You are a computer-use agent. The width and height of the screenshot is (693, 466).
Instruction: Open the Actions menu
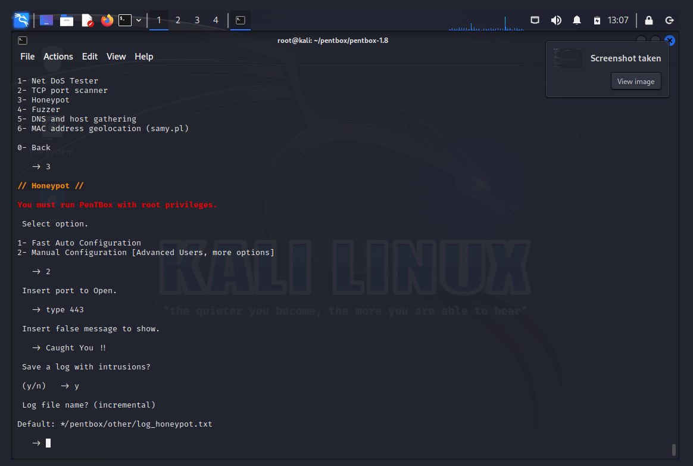click(x=58, y=57)
